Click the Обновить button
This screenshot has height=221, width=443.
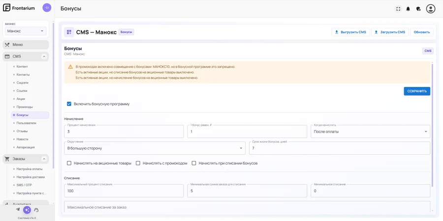point(421,32)
